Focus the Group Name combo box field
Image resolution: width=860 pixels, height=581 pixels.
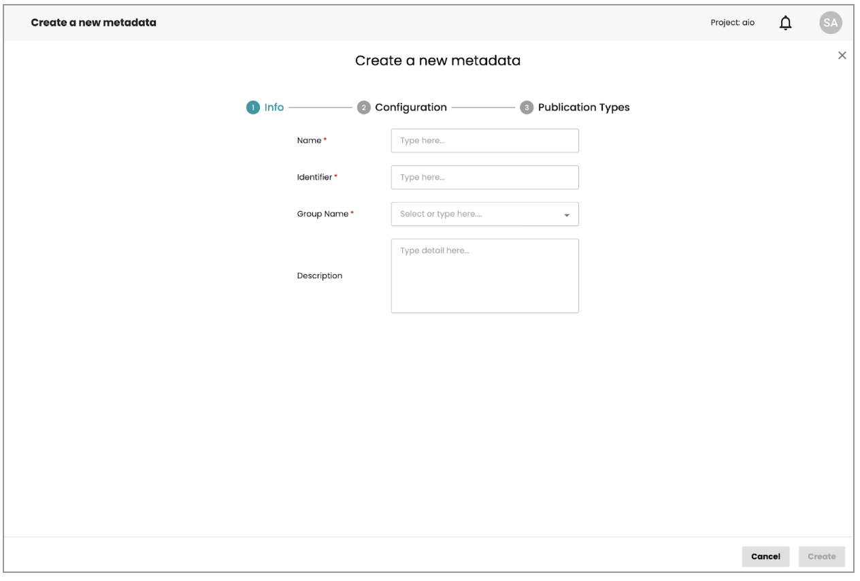click(x=476, y=214)
